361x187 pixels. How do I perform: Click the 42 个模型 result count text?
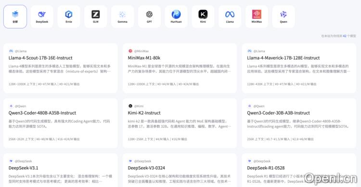[x=349, y=36]
